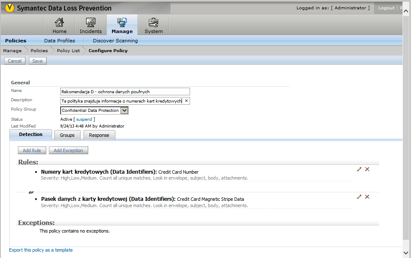
Task: Open Numery kart kredytowych rule title
Action: (x=99, y=172)
